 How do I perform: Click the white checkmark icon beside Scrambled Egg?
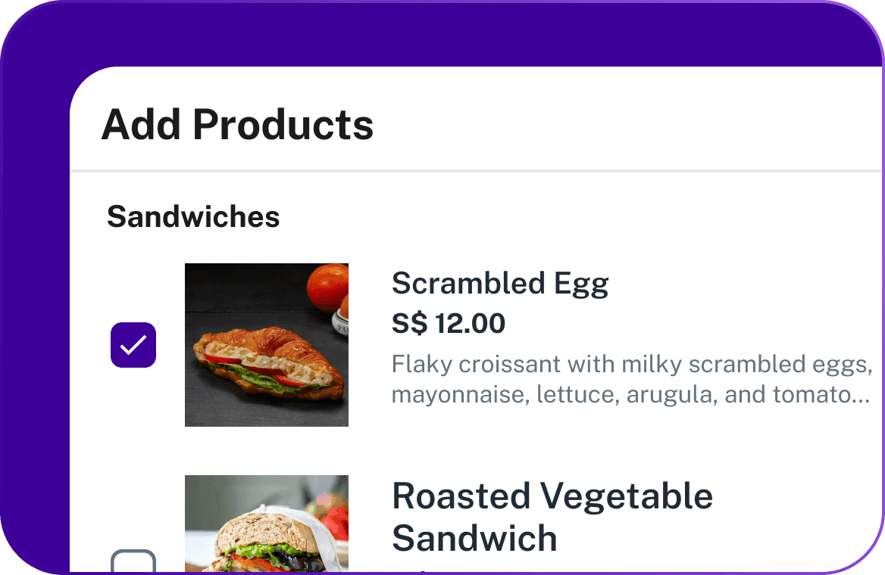tap(133, 345)
